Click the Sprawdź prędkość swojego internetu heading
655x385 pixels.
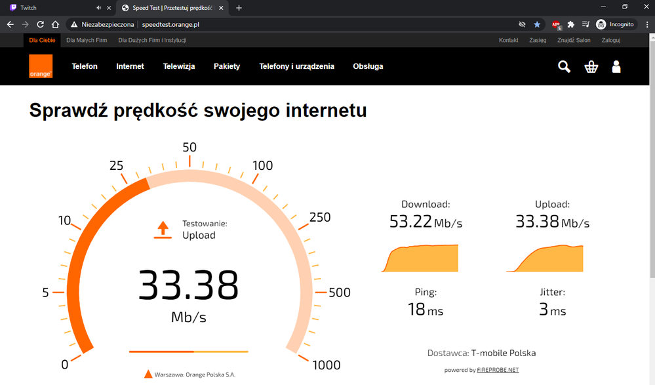click(x=198, y=111)
